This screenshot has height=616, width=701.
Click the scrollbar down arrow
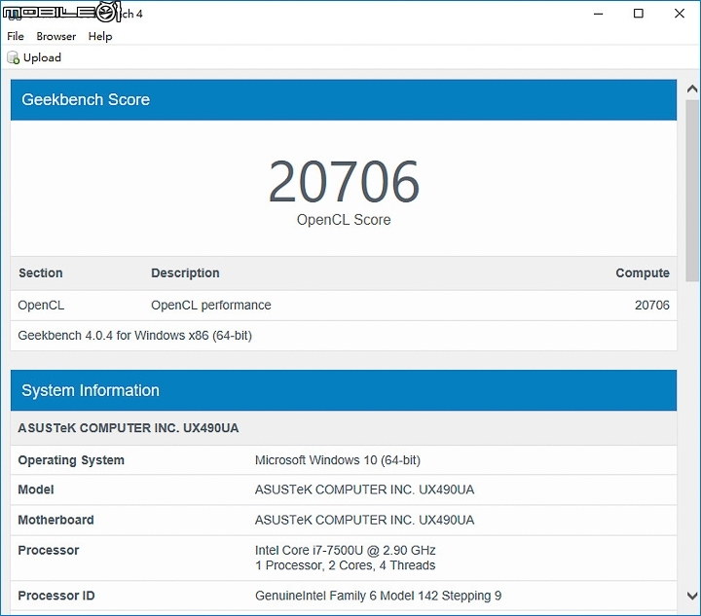click(x=692, y=596)
